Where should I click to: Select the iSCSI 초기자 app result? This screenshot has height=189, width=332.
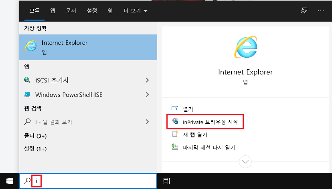[88, 80]
